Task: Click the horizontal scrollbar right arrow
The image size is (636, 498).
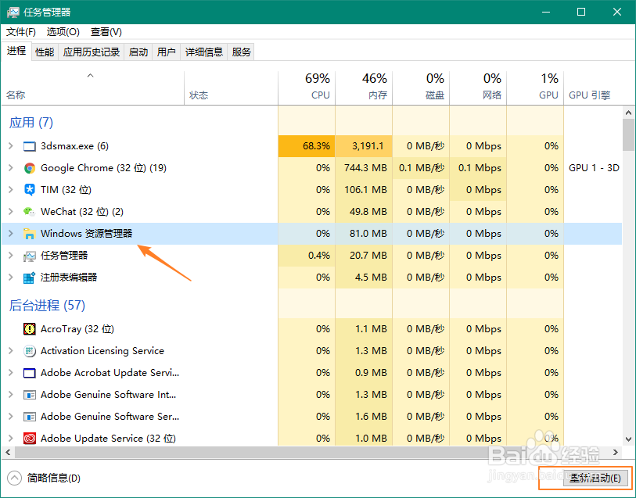Action: pyautogui.click(x=616, y=452)
